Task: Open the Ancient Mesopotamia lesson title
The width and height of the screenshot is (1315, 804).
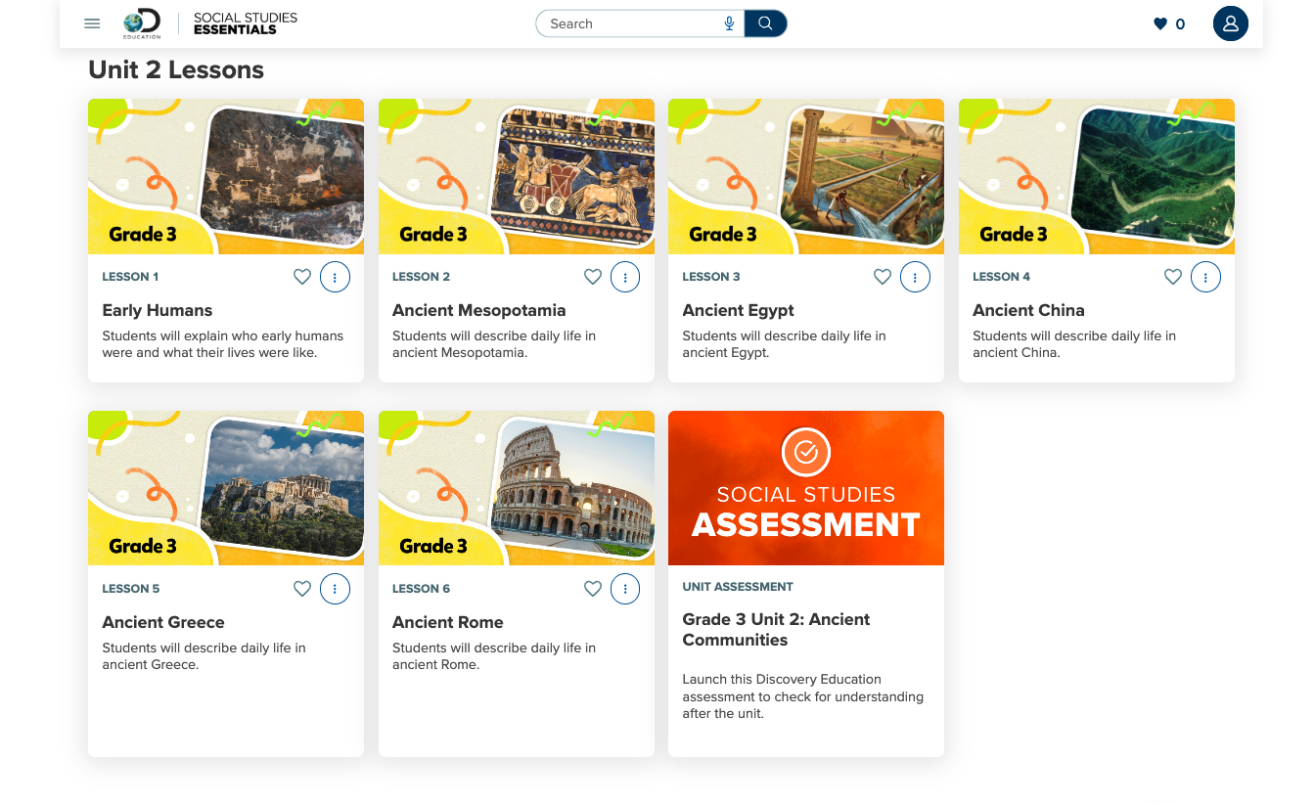Action: pos(479,310)
